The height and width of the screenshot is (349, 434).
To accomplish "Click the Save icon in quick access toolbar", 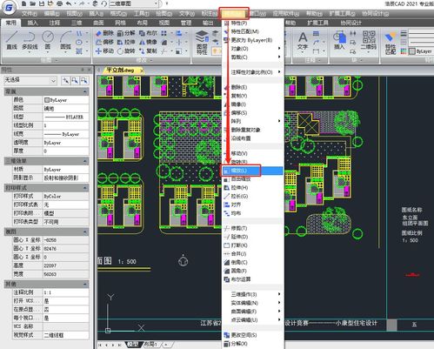I will (x=42, y=3).
